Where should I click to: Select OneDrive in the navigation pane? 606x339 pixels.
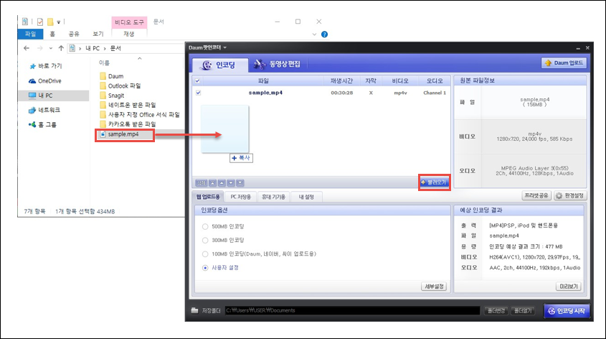point(45,81)
